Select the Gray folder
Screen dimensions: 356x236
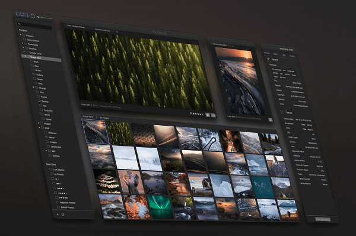pos(39,83)
